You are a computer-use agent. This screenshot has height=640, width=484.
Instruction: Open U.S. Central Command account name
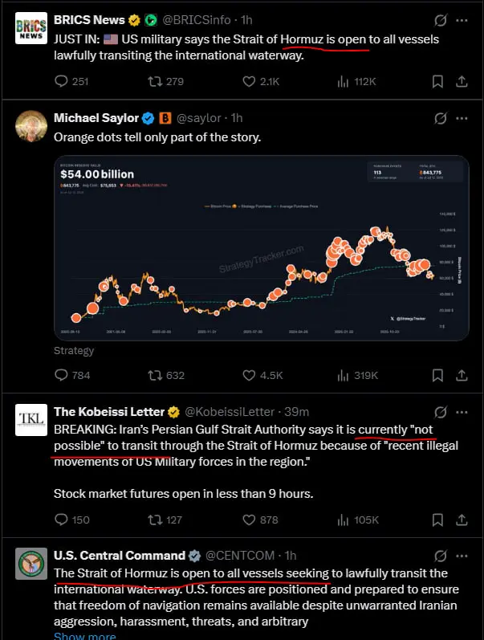[120, 556]
